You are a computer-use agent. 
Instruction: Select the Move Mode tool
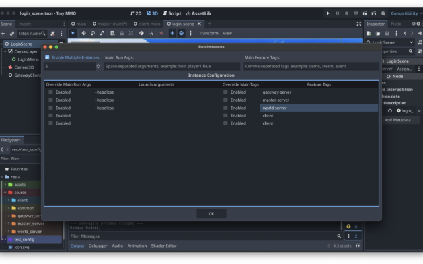pos(84,33)
